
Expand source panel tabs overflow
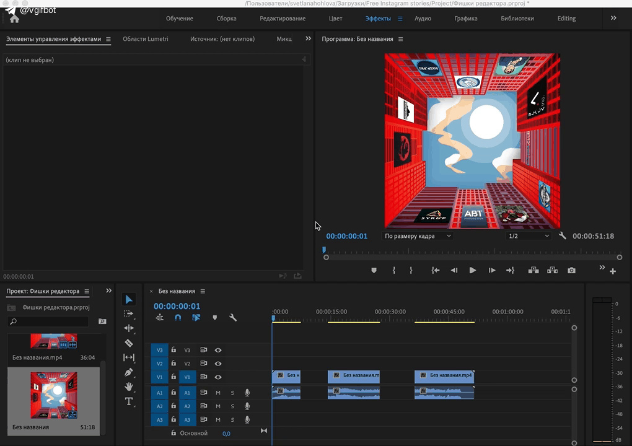click(309, 38)
